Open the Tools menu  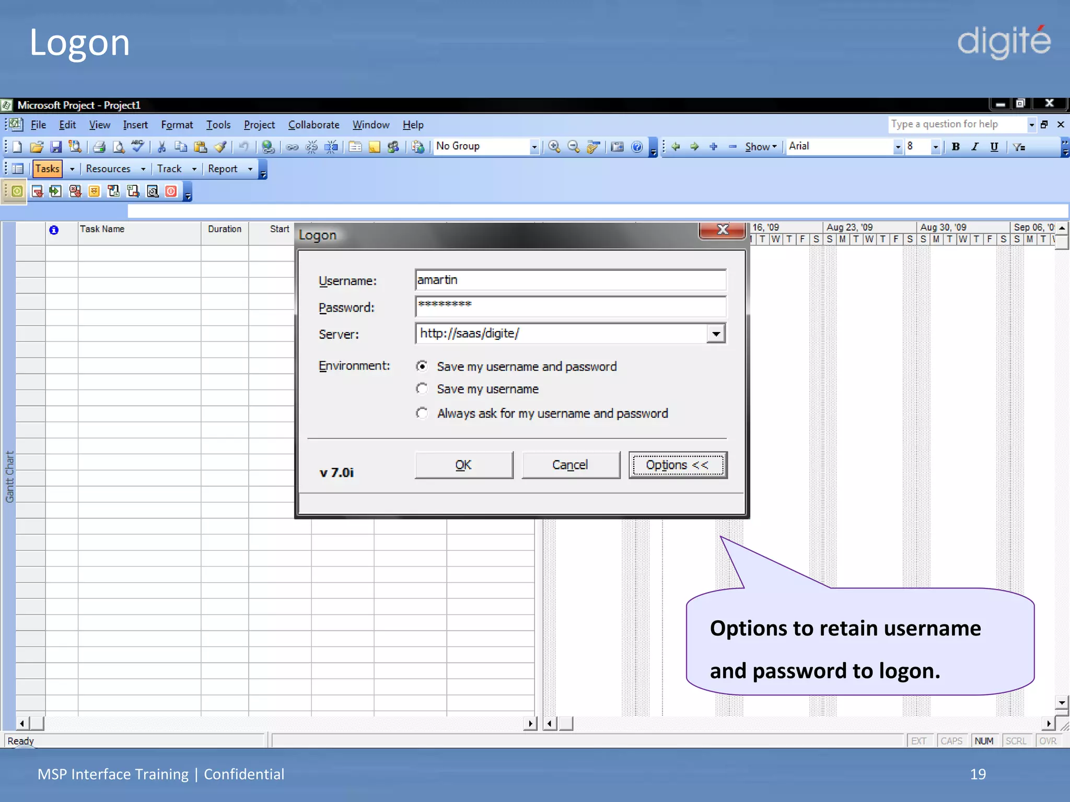click(x=218, y=125)
